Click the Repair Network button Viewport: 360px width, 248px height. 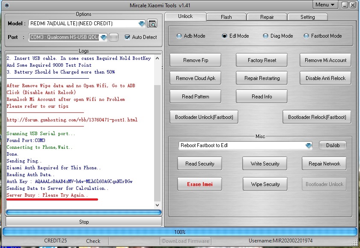coord(324,164)
